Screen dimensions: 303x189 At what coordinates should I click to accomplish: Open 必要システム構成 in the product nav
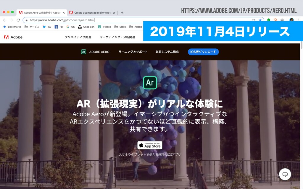pyautogui.click(x=167, y=52)
